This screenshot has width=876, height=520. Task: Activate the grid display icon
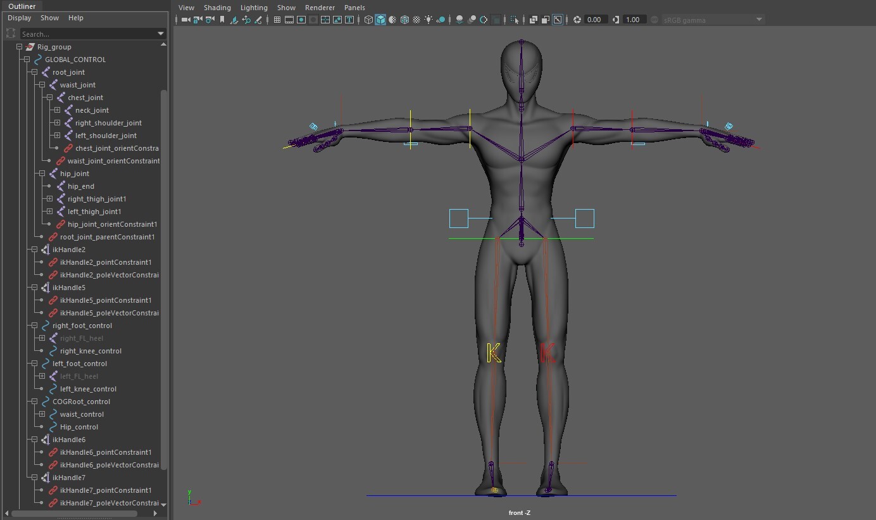(277, 20)
